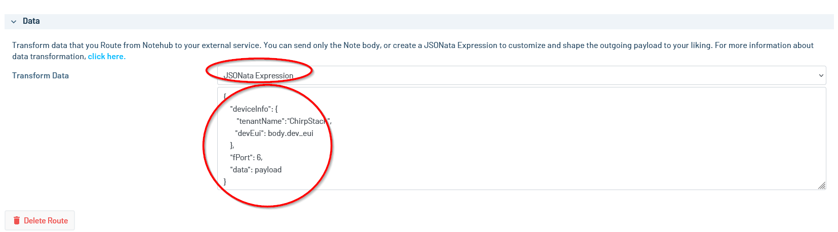Screen dimensions: 838x232
Task: Place cursor on "devEui": body.dev_eui line
Action: 274,133
